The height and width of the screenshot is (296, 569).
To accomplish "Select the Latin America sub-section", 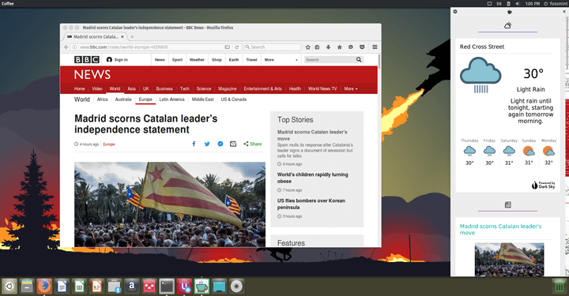I will [x=171, y=99].
